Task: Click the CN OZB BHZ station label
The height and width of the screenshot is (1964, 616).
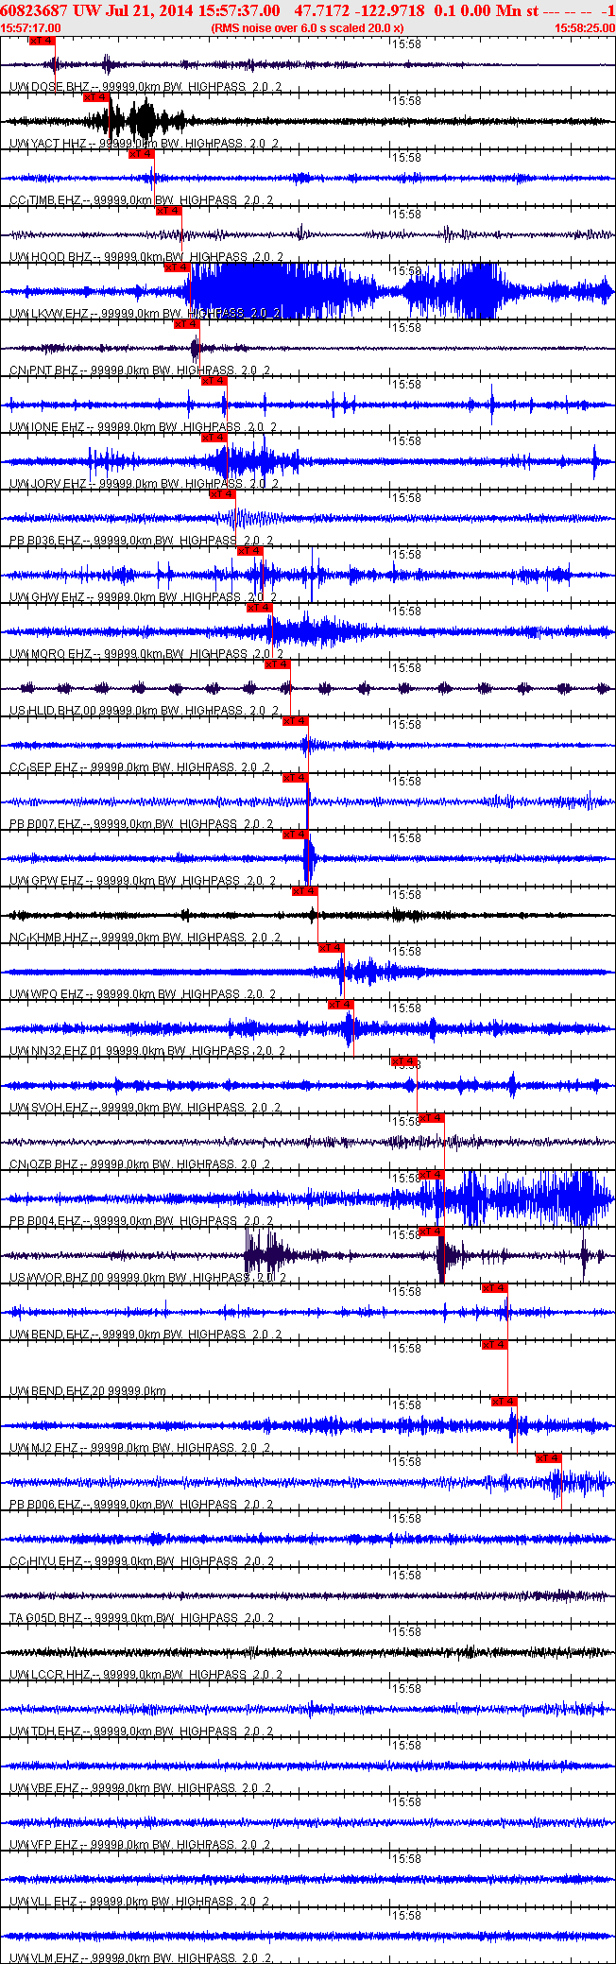Action: (x=43, y=1164)
